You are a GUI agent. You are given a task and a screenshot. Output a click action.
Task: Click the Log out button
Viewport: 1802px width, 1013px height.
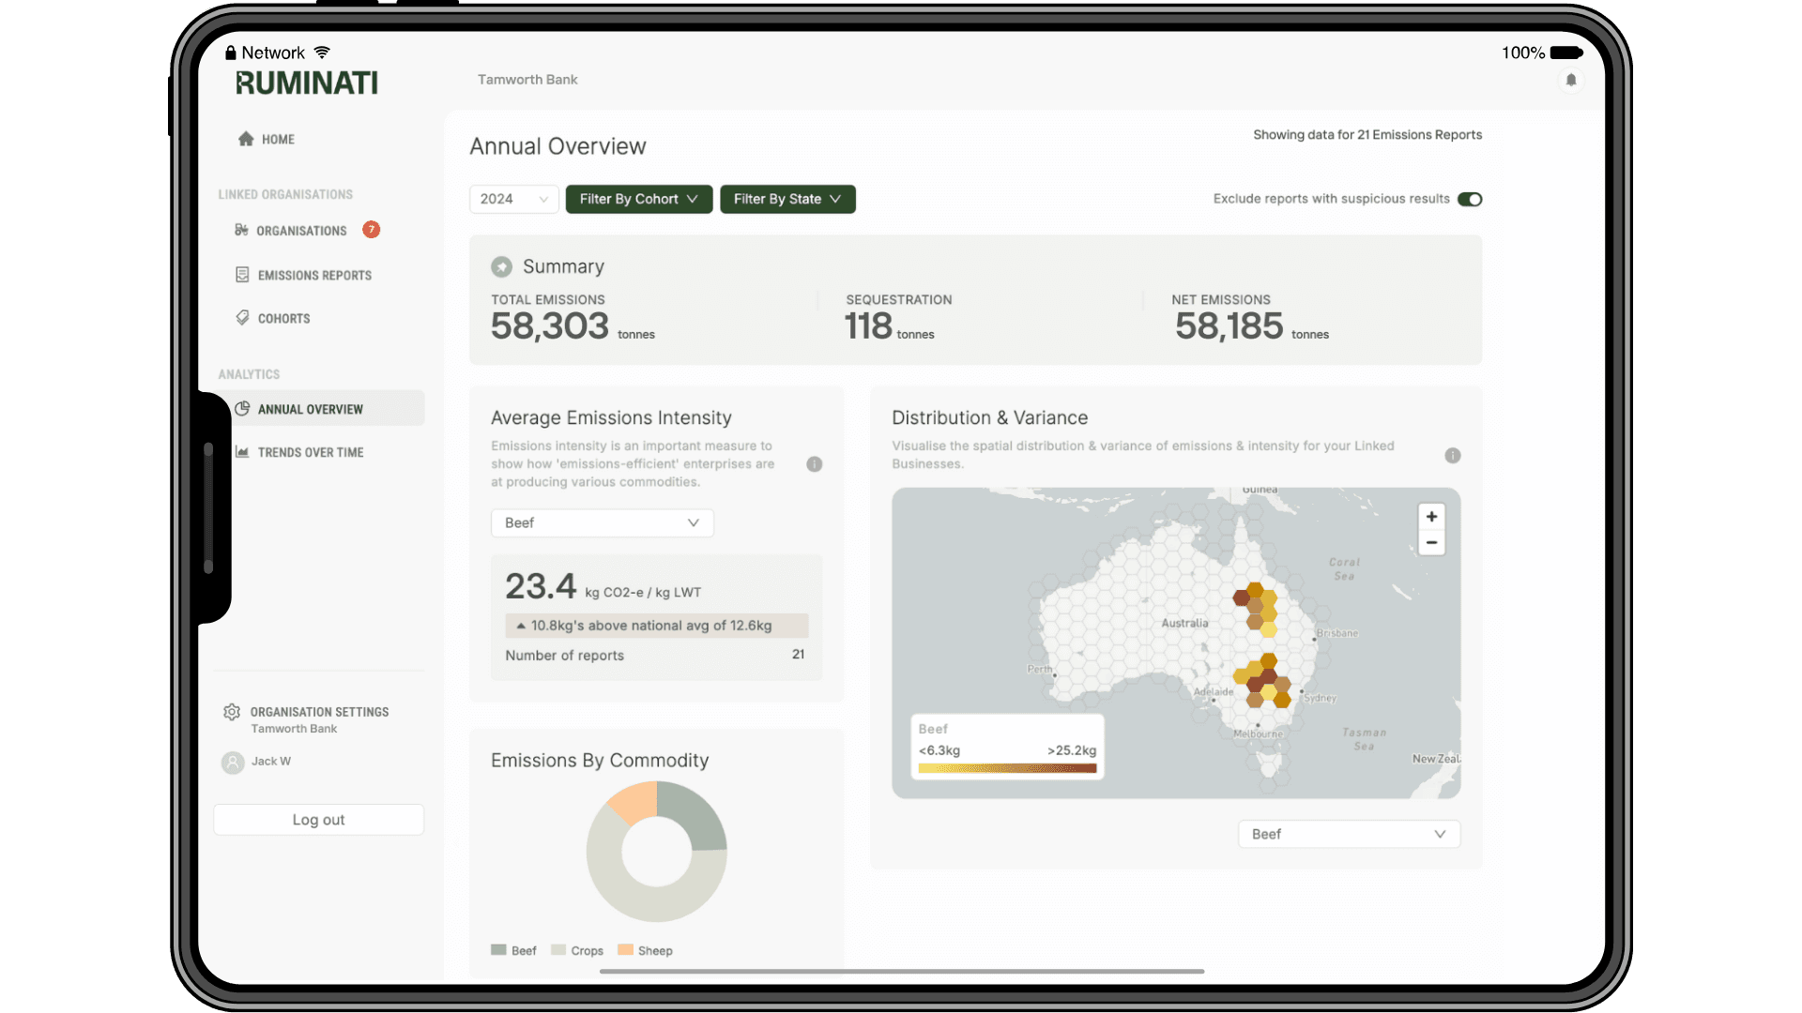318,819
